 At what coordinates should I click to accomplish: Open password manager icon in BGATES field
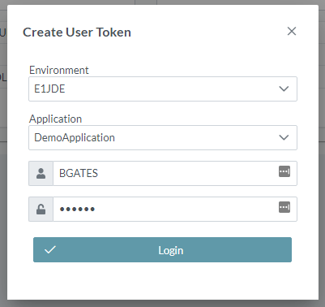pos(284,171)
